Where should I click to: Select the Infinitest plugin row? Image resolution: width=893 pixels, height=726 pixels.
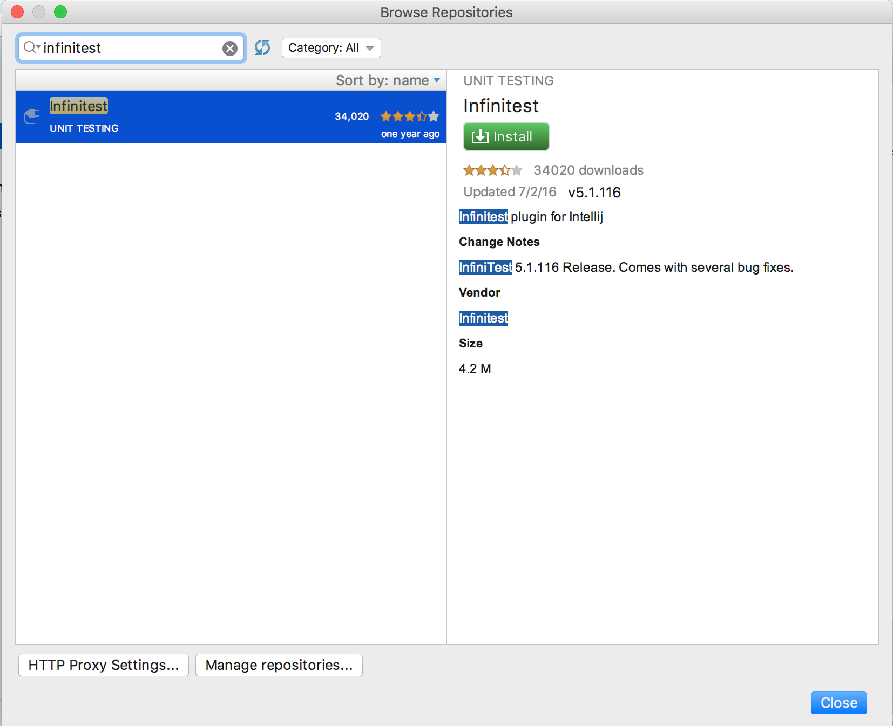[231, 117]
